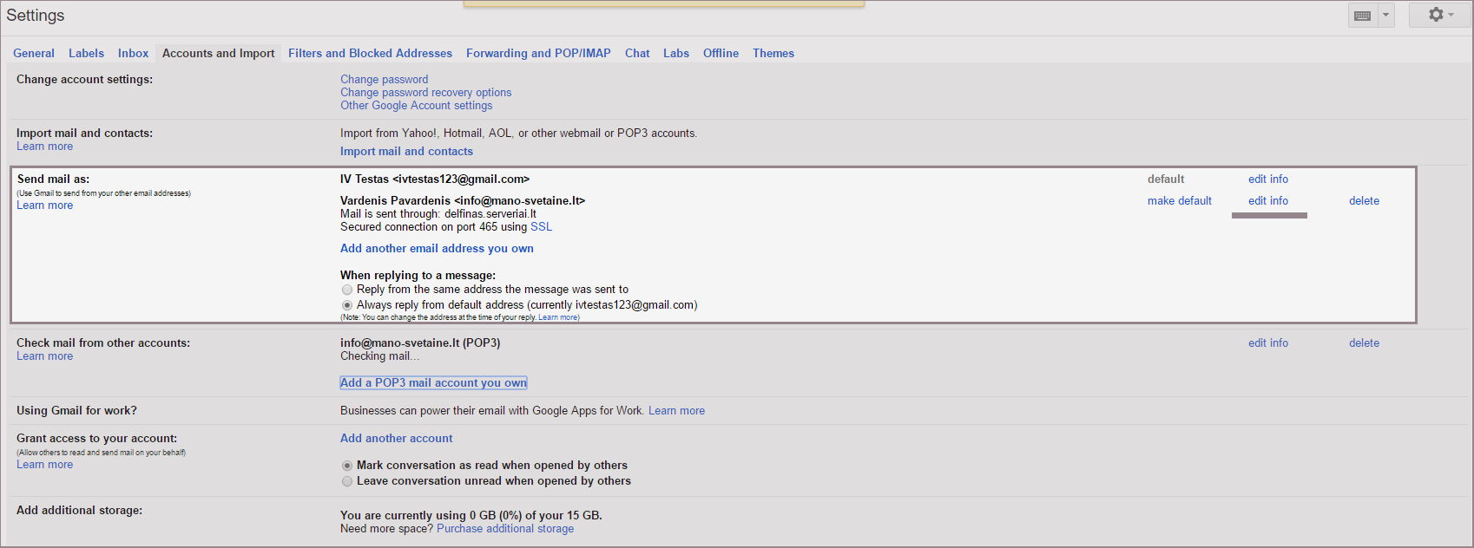Choose 'Mark conversation as read' radio button
This screenshot has width=1474, height=548.
(347, 466)
